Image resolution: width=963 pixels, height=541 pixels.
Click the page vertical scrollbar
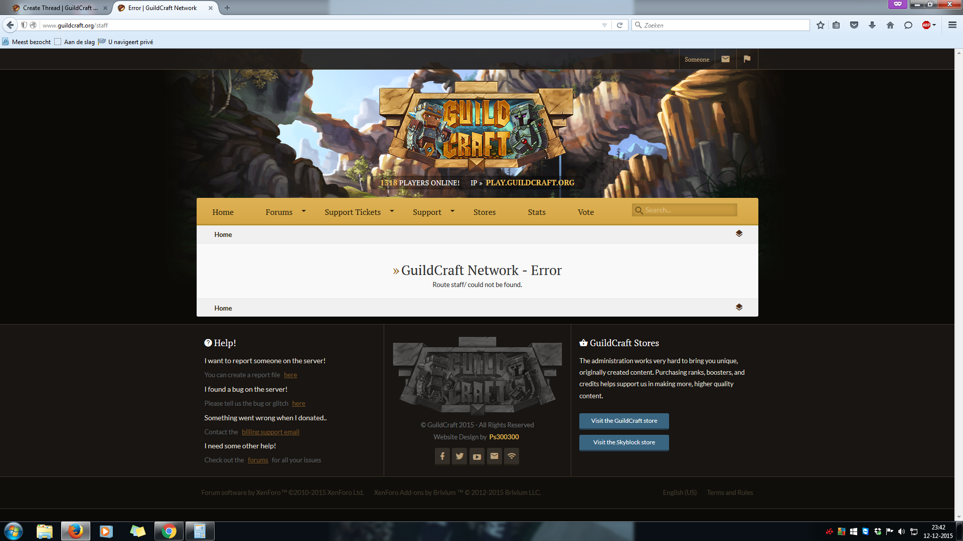[958, 285]
